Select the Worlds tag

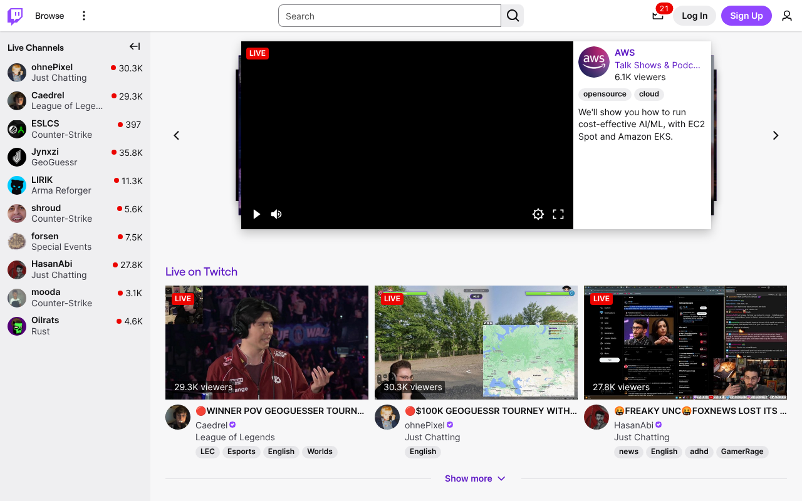[x=320, y=452]
